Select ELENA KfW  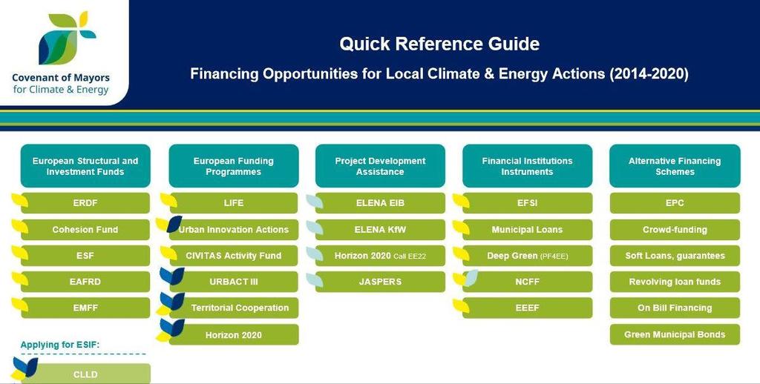[380, 230]
